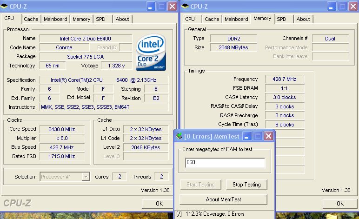Switch to Cache tab in left CPU-Z window
359x219 pixels.
31,19
